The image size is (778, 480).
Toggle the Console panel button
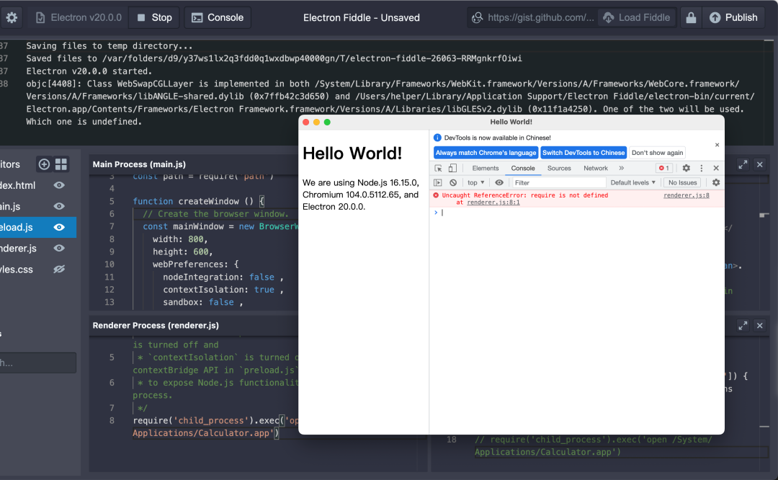218,18
